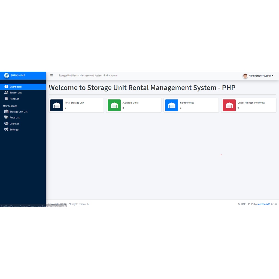Toggle the sidebar with the hamburger icon
279x279 pixels.
tap(51, 75)
